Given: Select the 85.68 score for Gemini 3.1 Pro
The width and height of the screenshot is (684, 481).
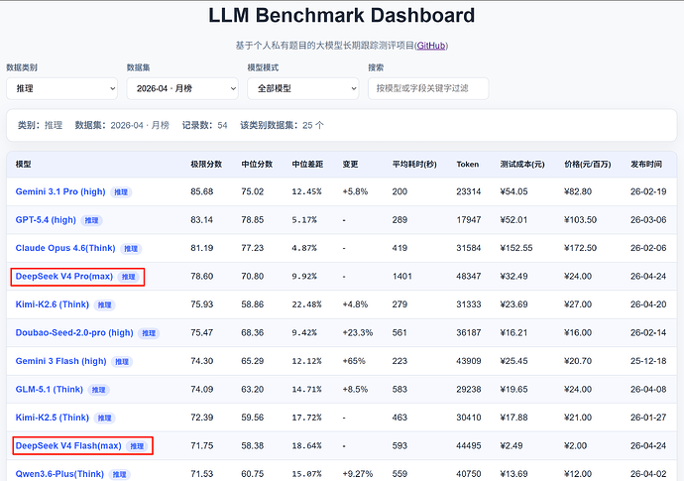Looking at the screenshot, I should point(202,191).
